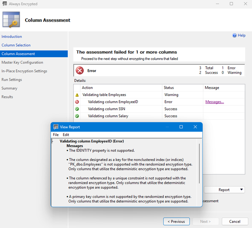Maximize the View Report window
The width and height of the screenshot is (252, 228).
(x=181, y=127)
